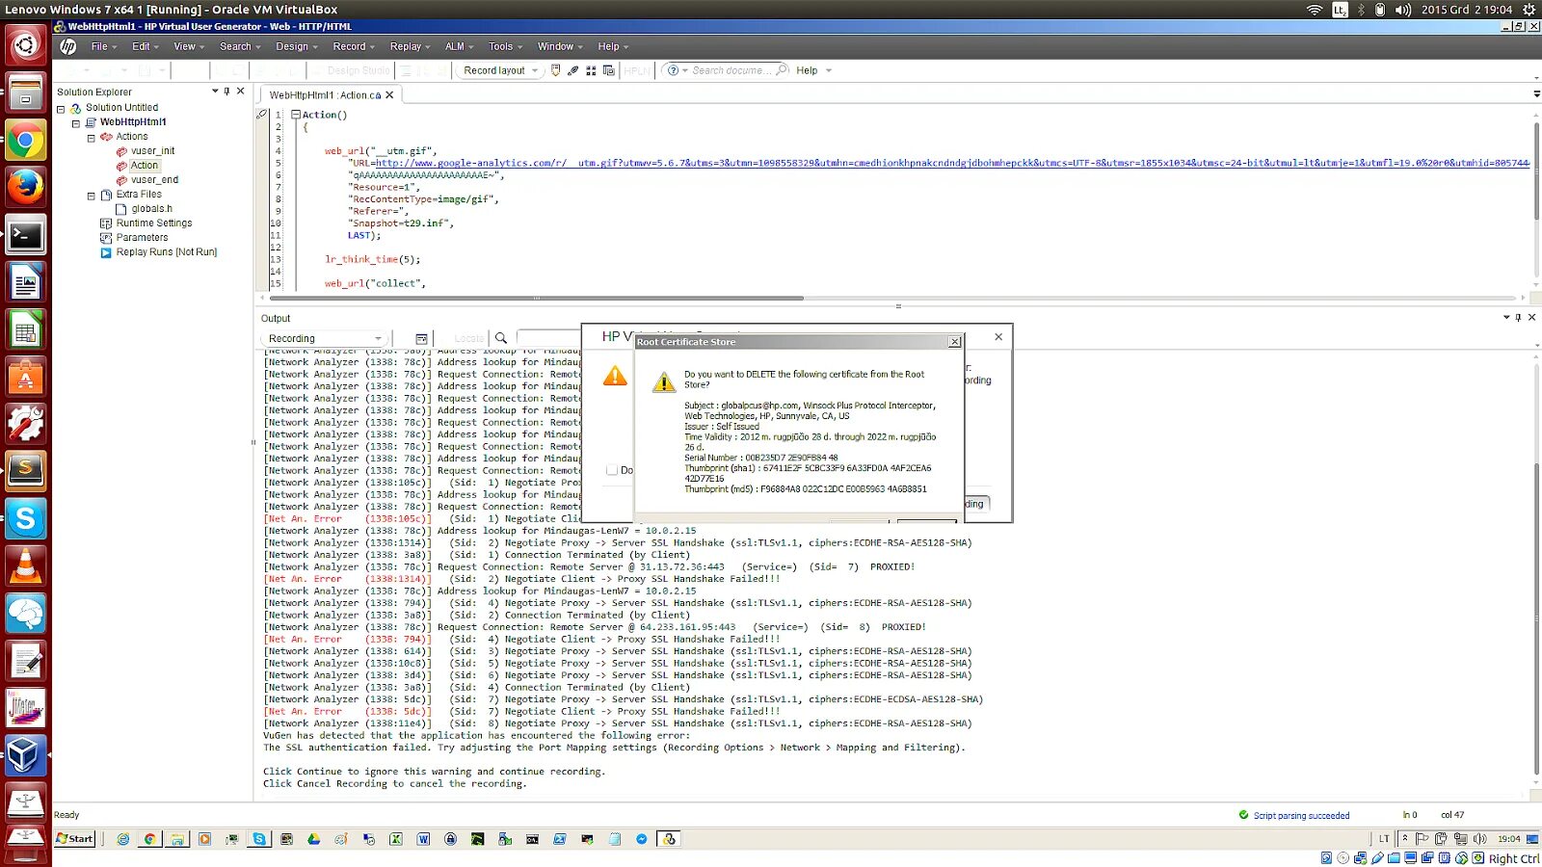Click the Output search magnifier icon
Screen dimensions: 1542x867
click(x=501, y=338)
